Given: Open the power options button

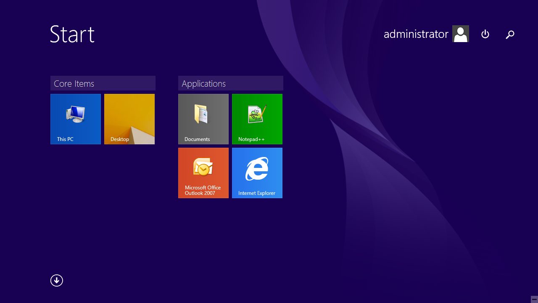Looking at the screenshot, I should 485,34.
